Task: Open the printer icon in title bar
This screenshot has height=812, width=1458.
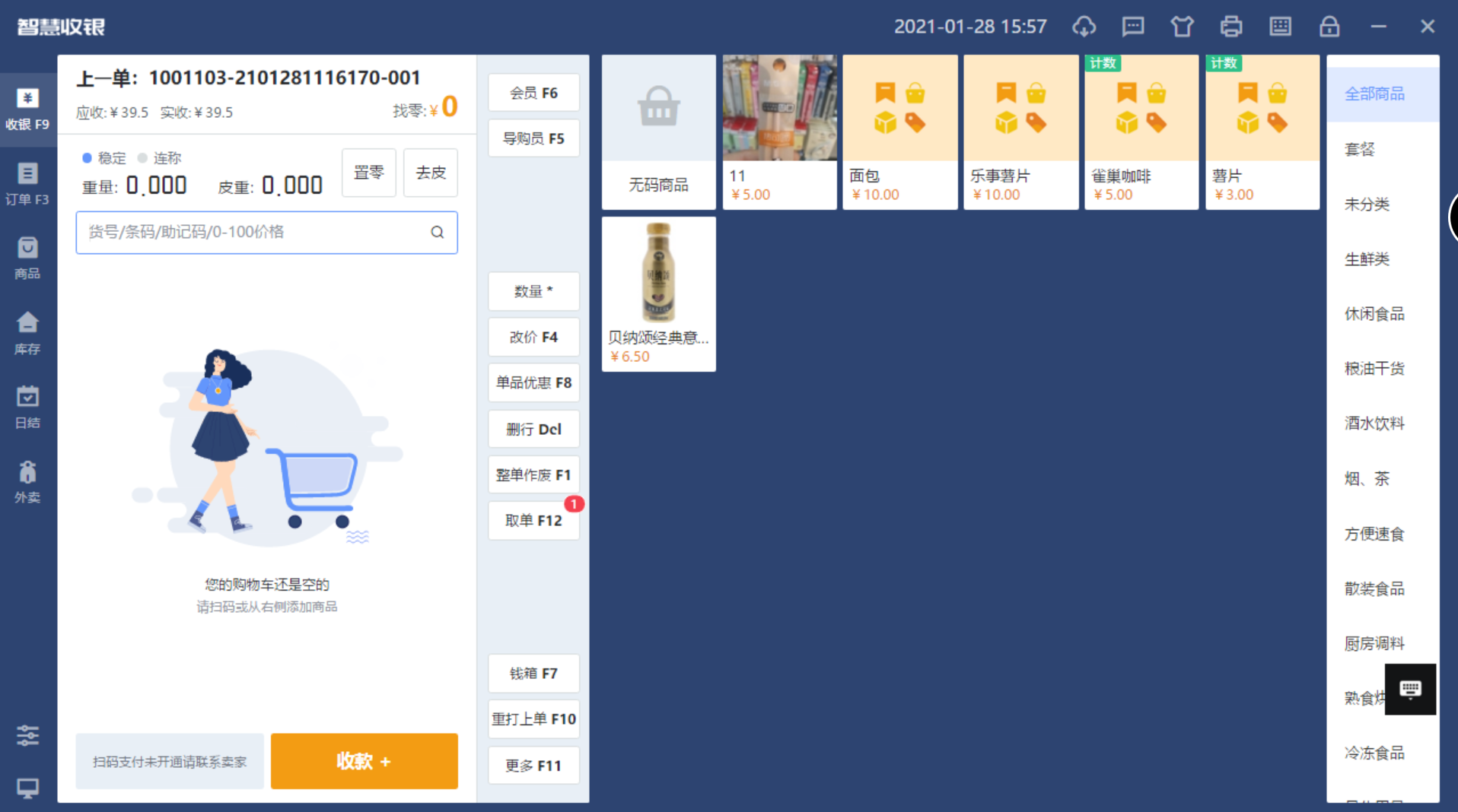Action: coord(1230,27)
